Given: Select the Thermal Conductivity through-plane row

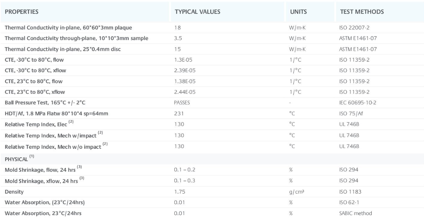Looking at the screenshot, I should point(212,38).
